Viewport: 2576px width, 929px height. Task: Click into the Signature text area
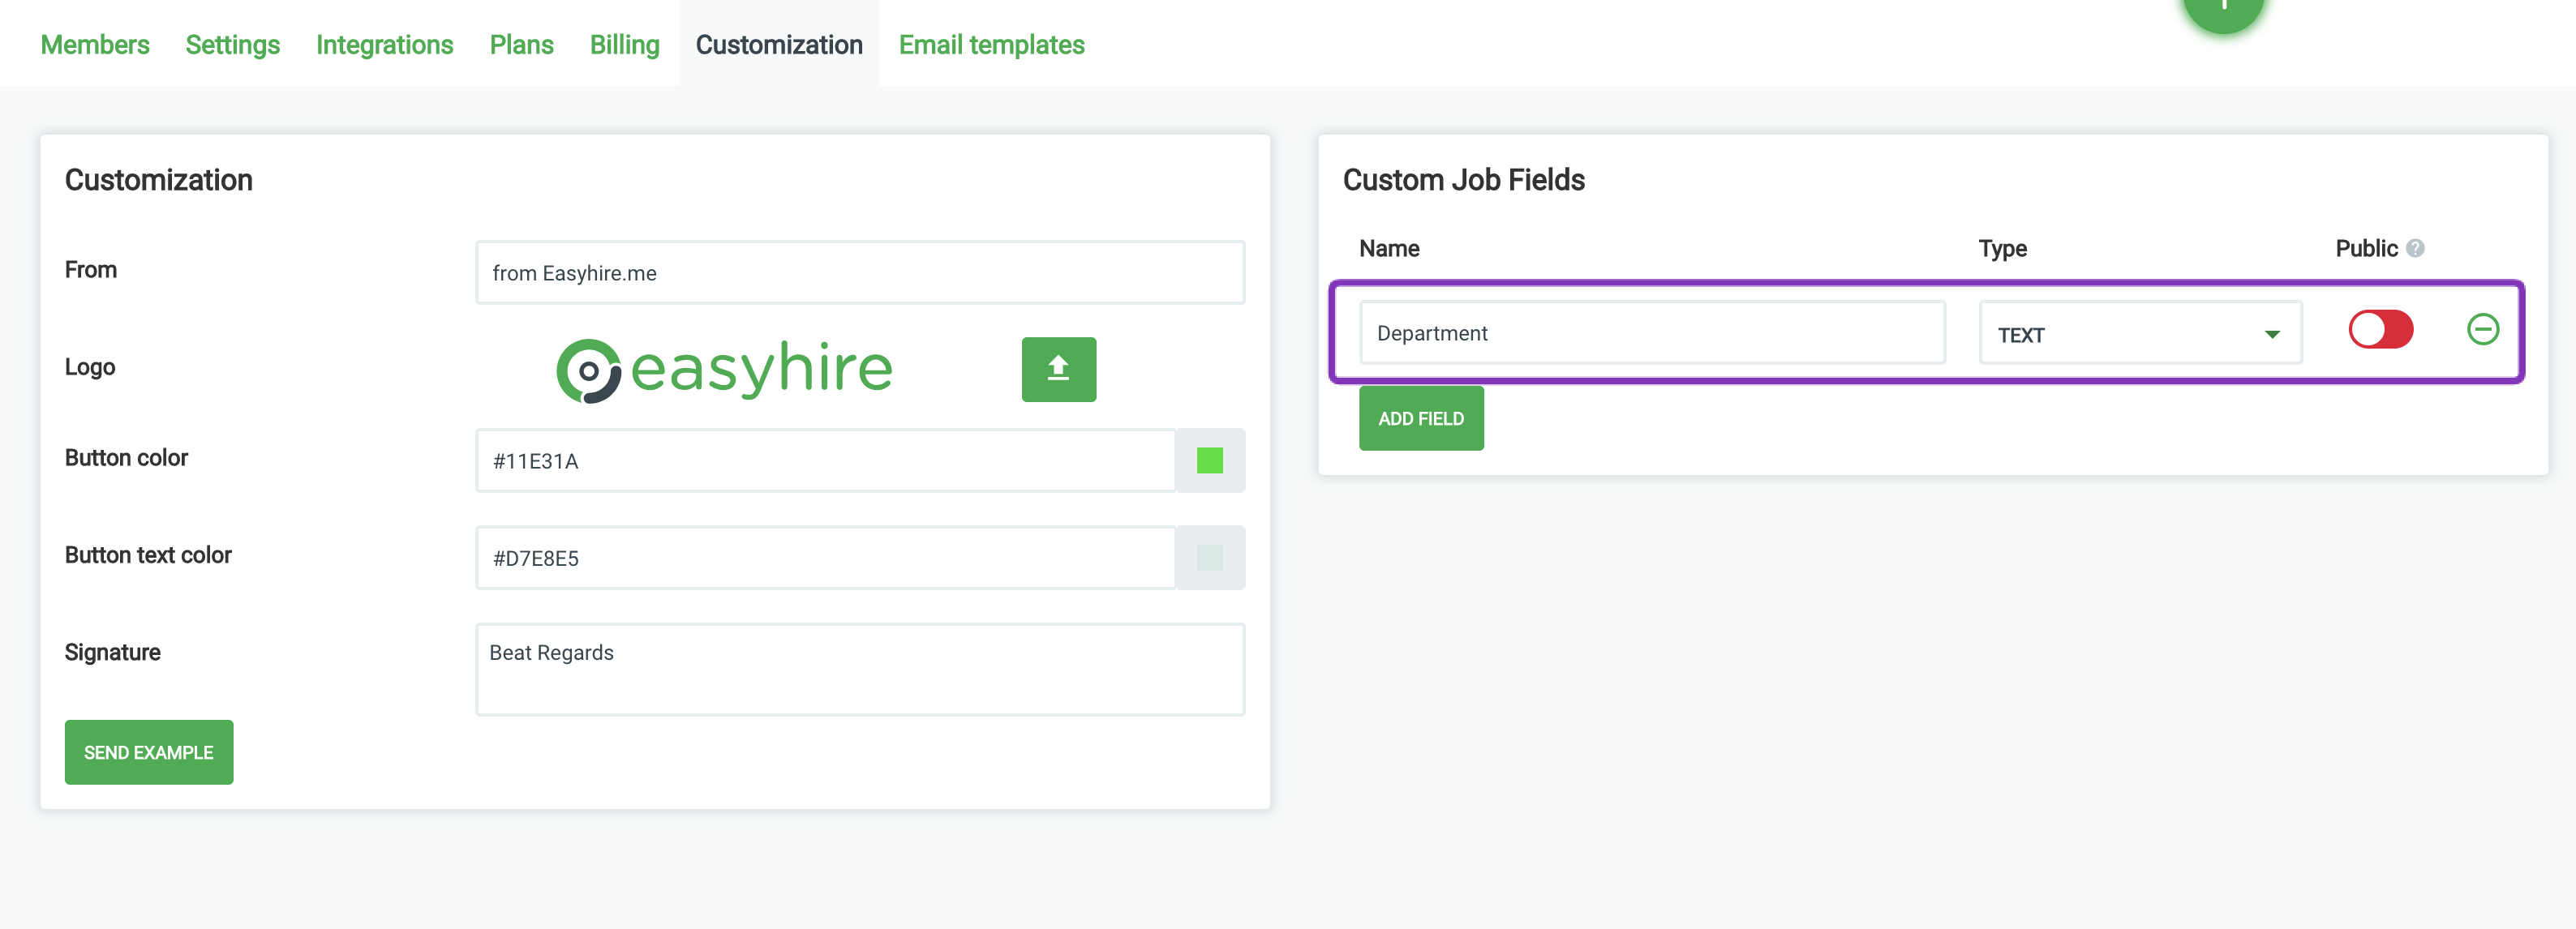point(859,670)
